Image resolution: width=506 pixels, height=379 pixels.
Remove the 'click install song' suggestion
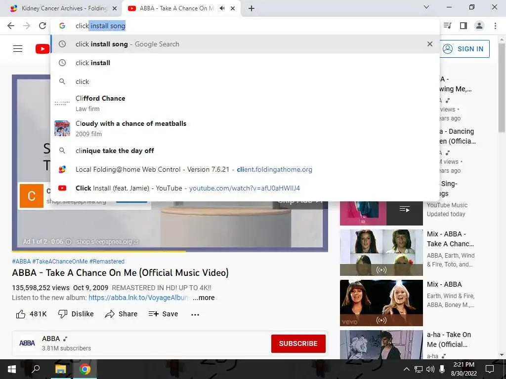click(x=430, y=44)
